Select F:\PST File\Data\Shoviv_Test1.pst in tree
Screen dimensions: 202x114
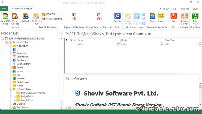(27, 38)
